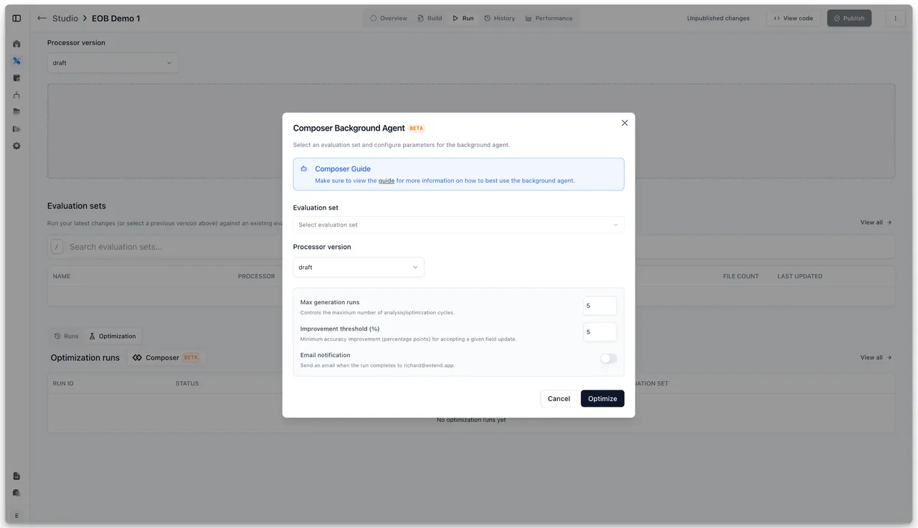
Task: Click the Studio breadcrumb link
Action: pos(65,18)
